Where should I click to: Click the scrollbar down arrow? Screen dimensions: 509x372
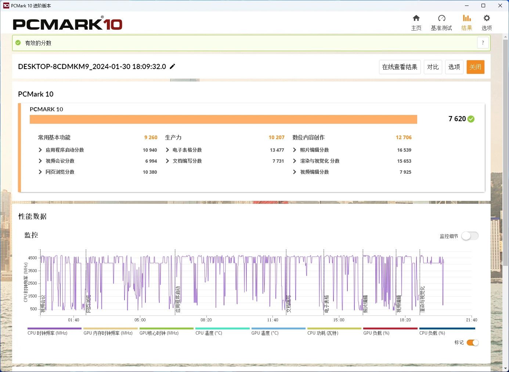tap(506, 368)
